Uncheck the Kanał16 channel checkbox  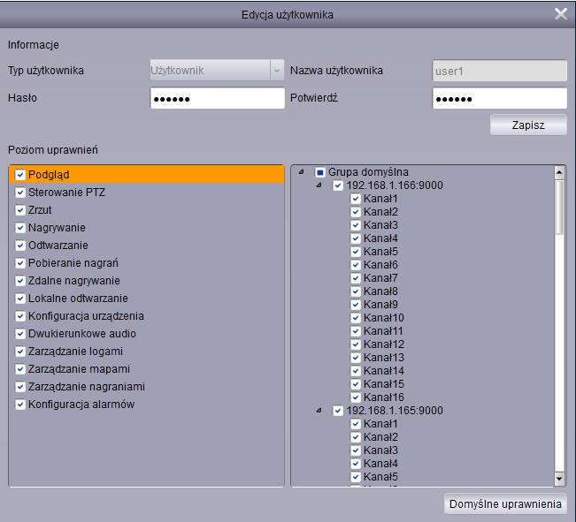[355, 397]
